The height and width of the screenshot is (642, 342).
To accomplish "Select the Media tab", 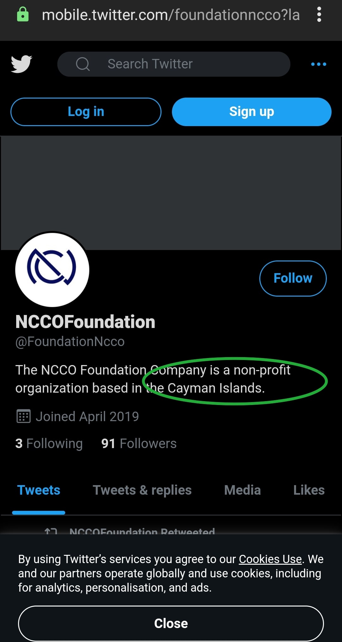I will [242, 490].
